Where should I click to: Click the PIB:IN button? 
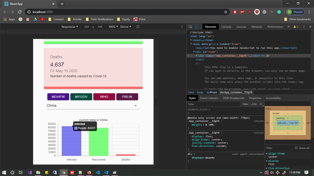click(x=127, y=97)
